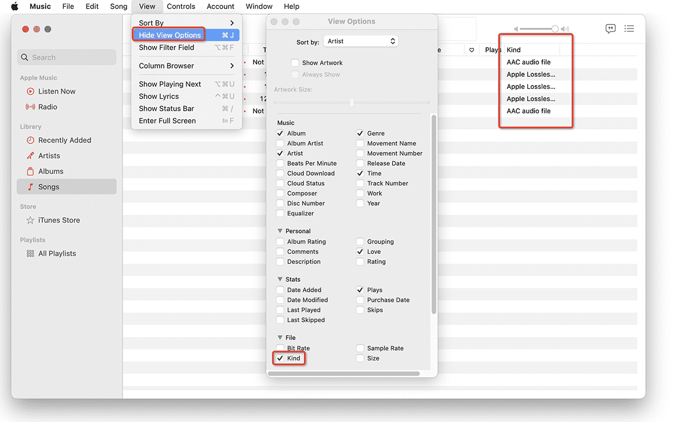This screenshot has height=422, width=674.
Task: Click the Songs music note icon
Action: (31, 187)
